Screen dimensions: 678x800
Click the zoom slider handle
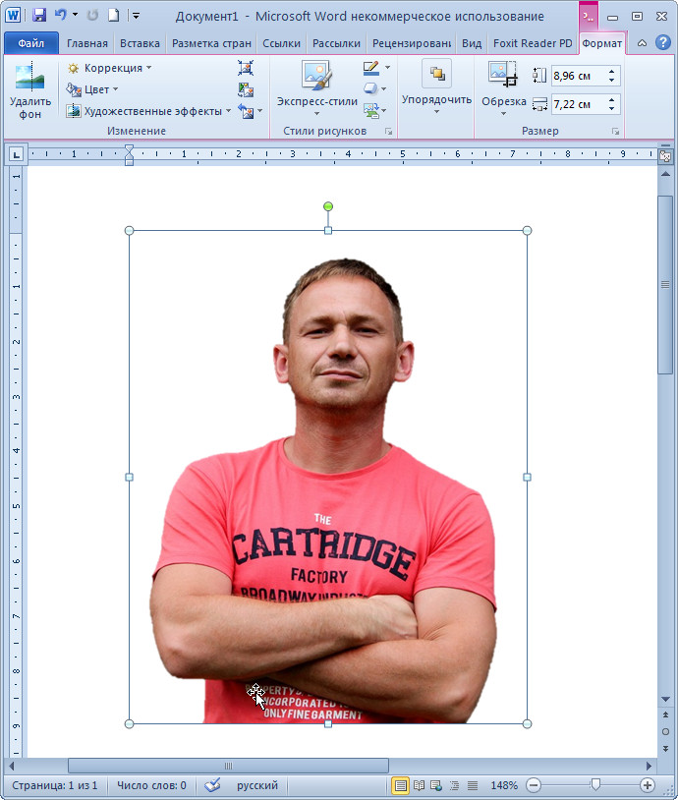(594, 785)
